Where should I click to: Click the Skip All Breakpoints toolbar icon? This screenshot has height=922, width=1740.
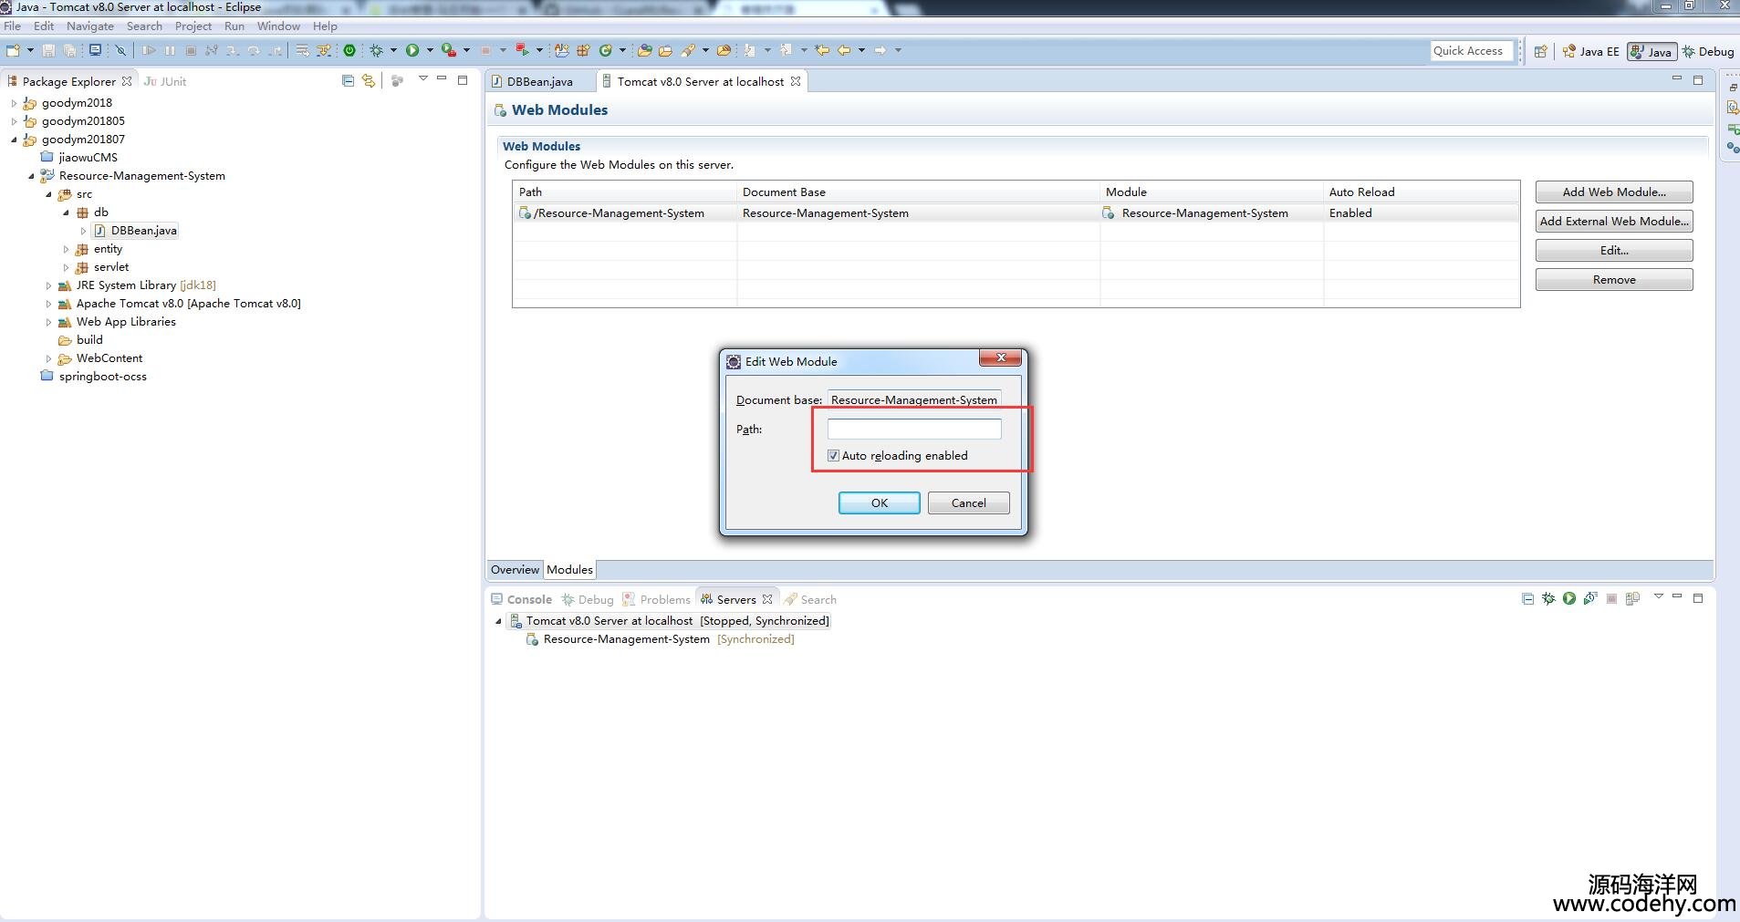(120, 50)
